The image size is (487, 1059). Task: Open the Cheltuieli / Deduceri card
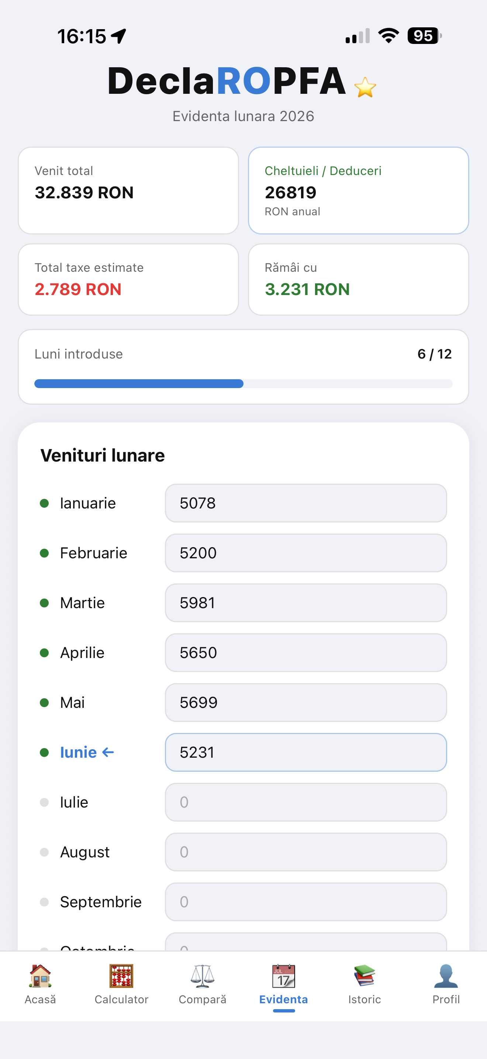[359, 191]
